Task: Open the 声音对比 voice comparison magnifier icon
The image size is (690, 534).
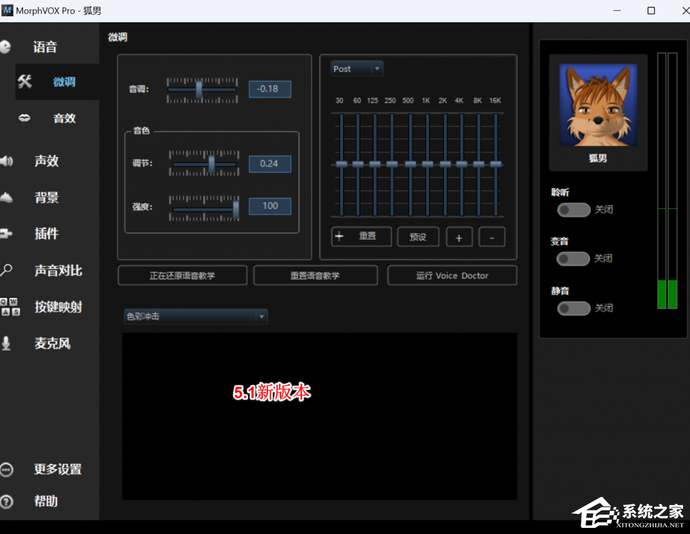Action: pyautogui.click(x=7, y=270)
